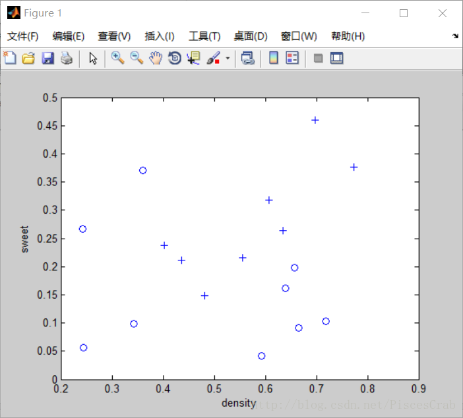Open the 查看(V) menu
This screenshot has height=418, width=463.
pos(114,36)
